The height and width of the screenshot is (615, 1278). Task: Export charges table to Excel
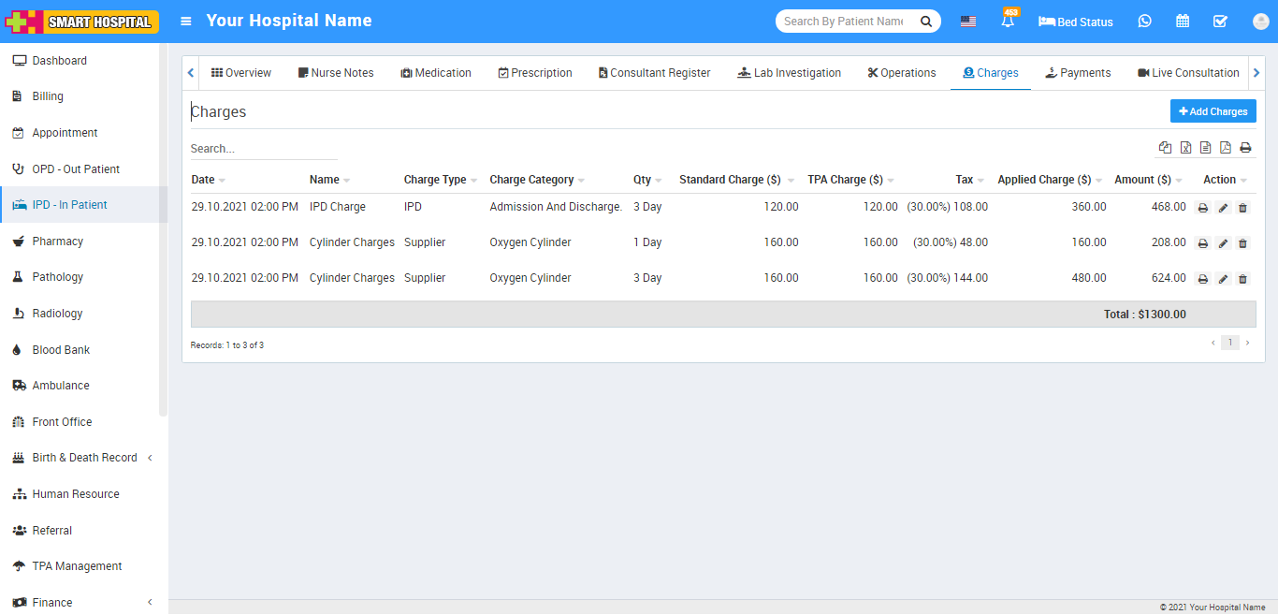[1185, 148]
